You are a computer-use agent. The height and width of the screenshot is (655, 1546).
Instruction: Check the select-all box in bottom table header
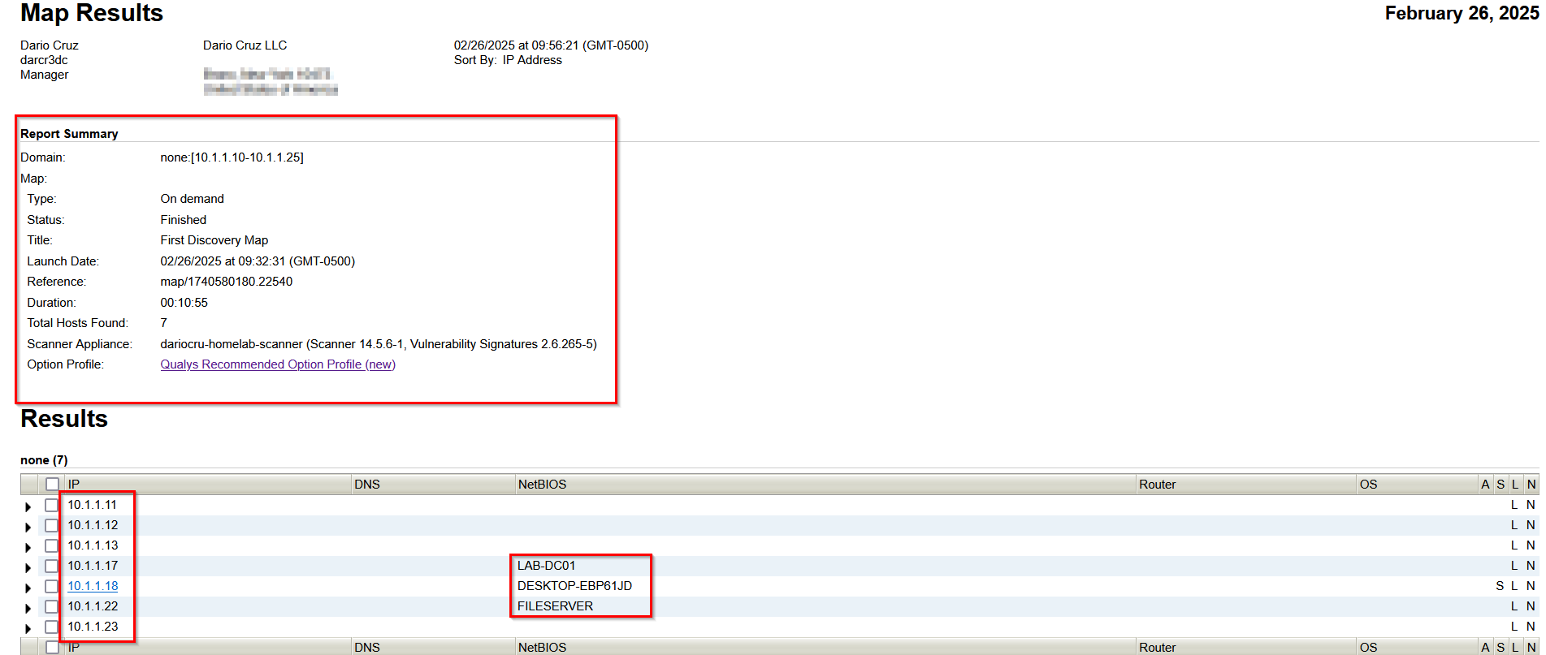[x=52, y=647]
